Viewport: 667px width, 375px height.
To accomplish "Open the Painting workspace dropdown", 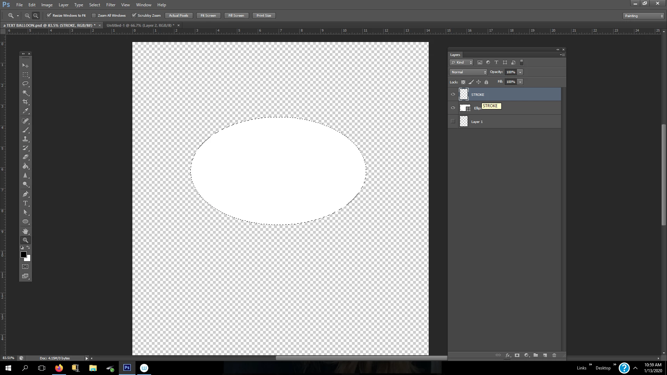I will tap(643, 16).
